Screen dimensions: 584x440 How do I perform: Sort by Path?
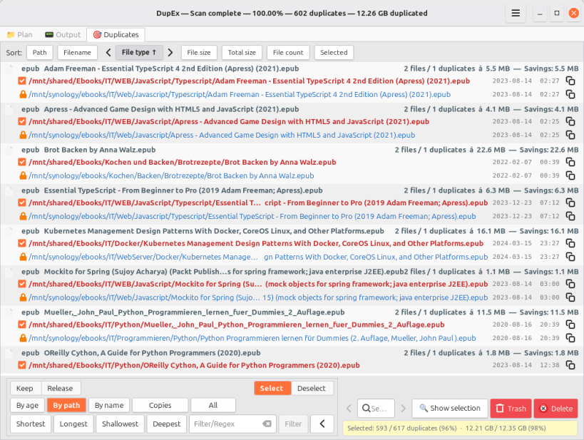tap(39, 53)
